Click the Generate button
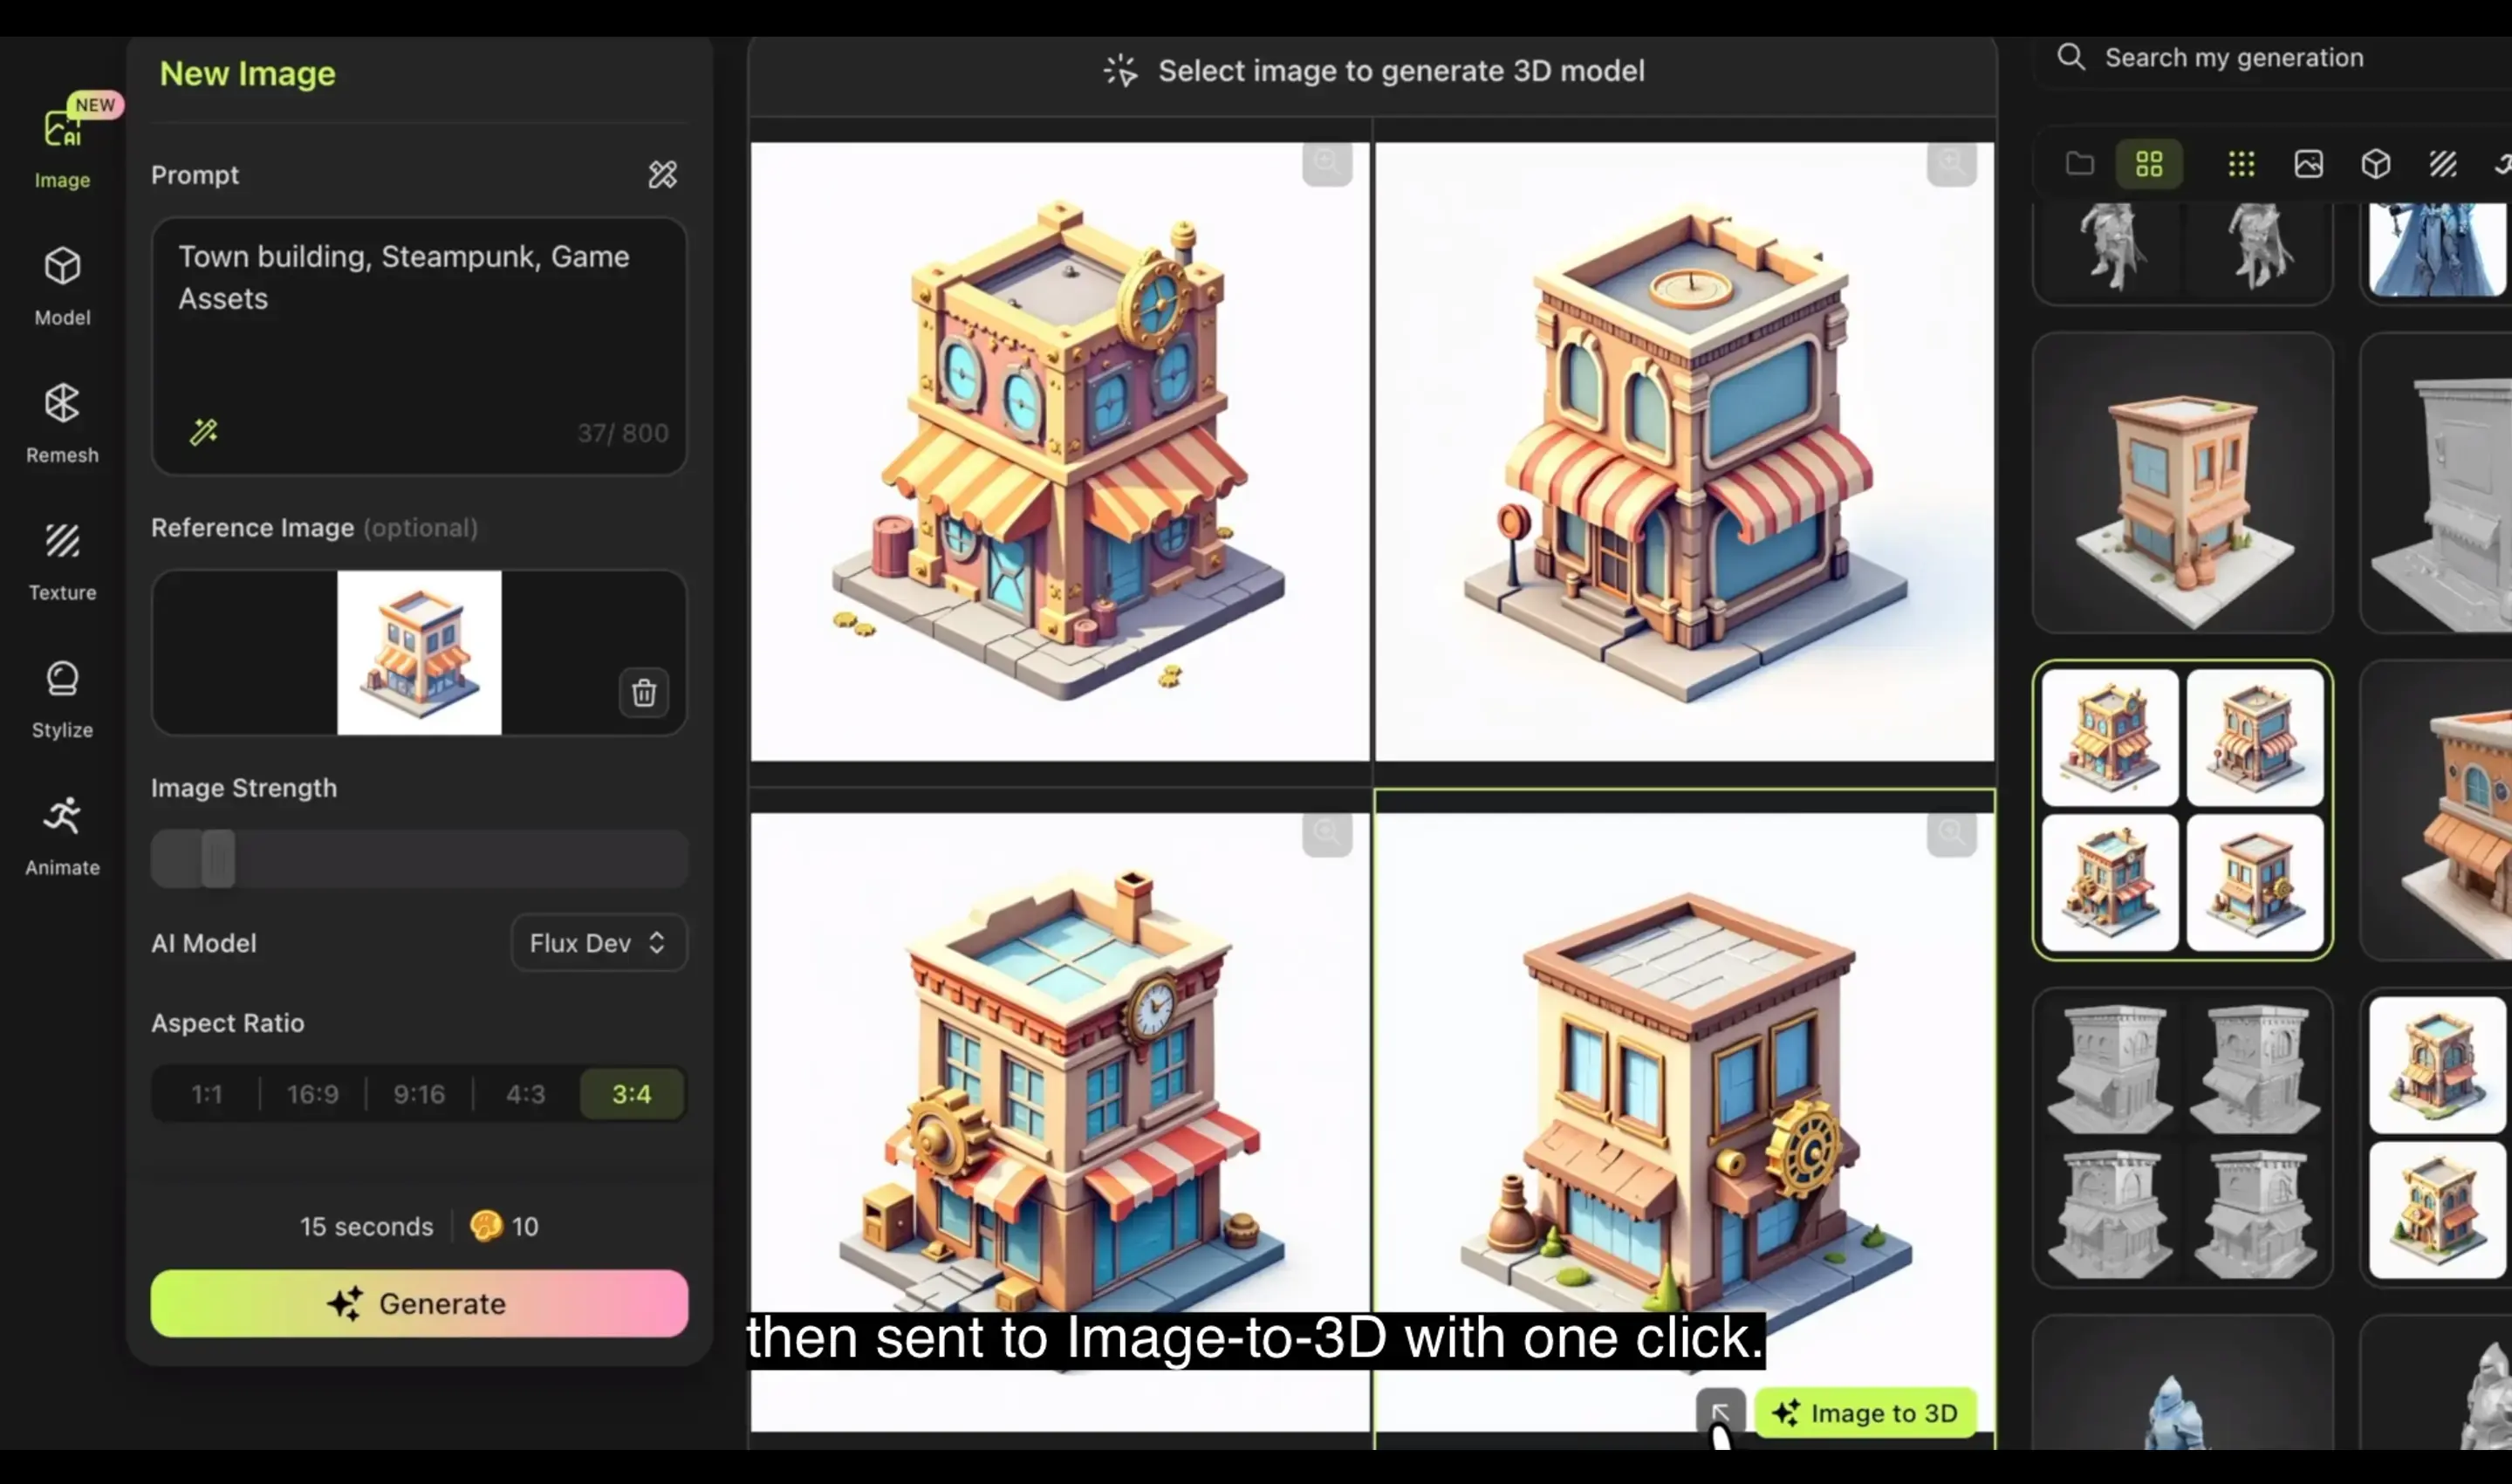2512x1484 pixels. [419, 1303]
